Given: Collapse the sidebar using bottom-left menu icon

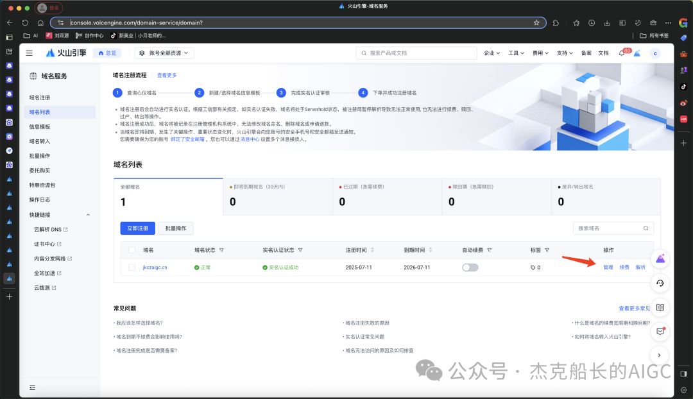Looking at the screenshot, I should [x=32, y=388].
